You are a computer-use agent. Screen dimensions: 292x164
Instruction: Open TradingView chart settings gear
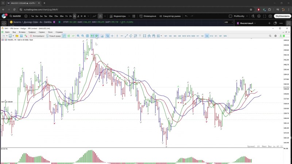click(x=259, y=16)
